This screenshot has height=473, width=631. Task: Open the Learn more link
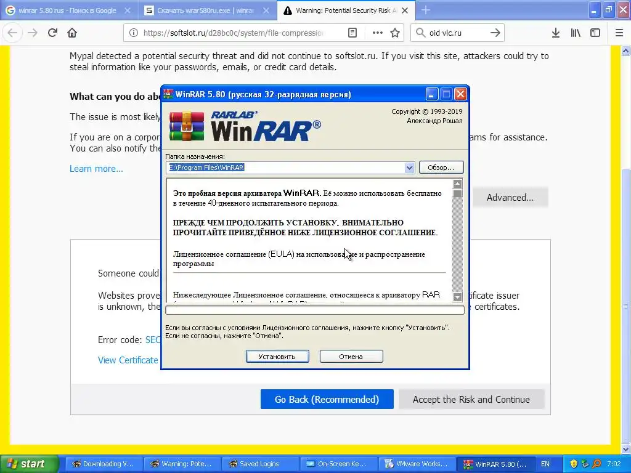96,169
